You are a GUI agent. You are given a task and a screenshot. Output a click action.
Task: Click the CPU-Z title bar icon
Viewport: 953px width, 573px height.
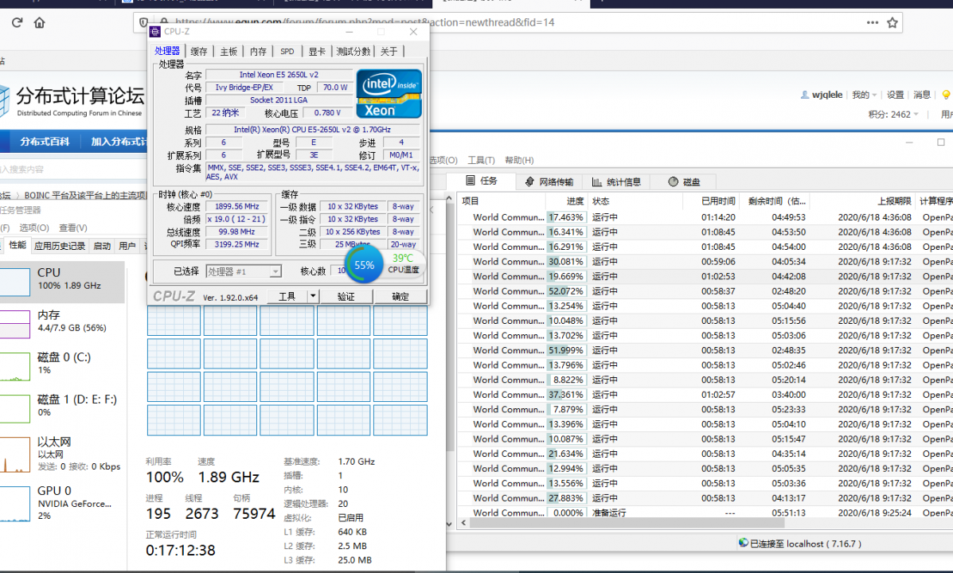[x=155, y=32]
